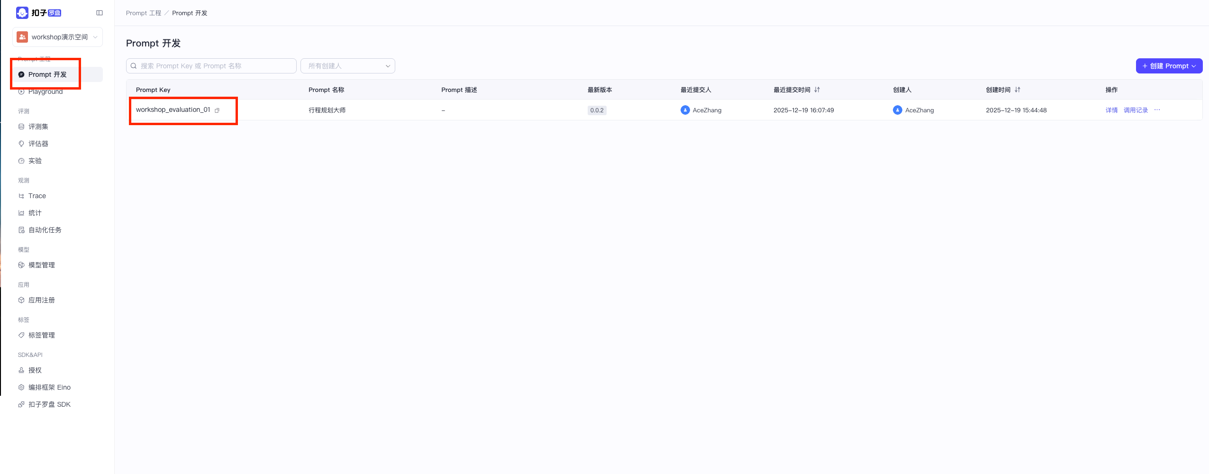
Task: Click the Coze Loop logo
Action: 39,13
